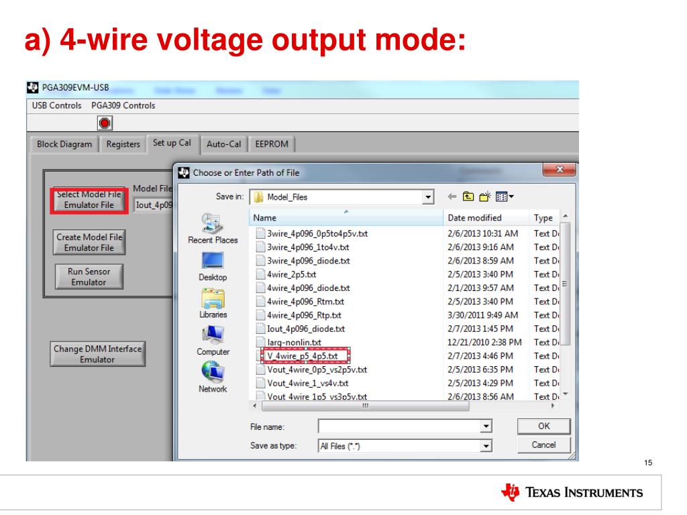
Task: Select file larg-nonlin.txt
Action: [294, 342]
